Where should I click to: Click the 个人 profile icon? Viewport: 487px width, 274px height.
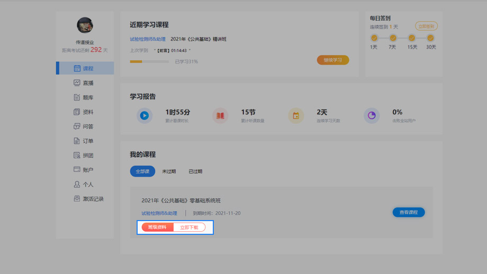point(77,185)
